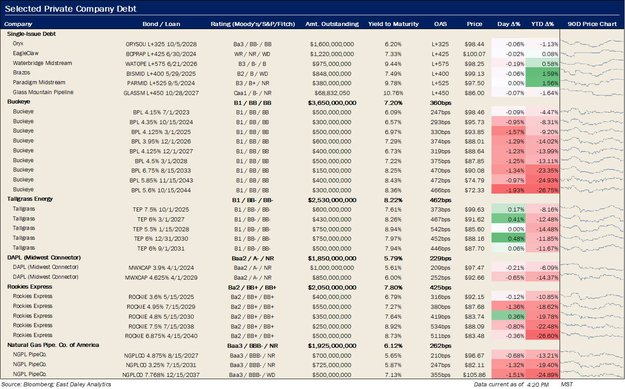Image resolution: width=625 pixels, height=389 pixels.
Task: Click the TEP 5.5% 1/15/2028 bond cell
Action: point(161,229)
